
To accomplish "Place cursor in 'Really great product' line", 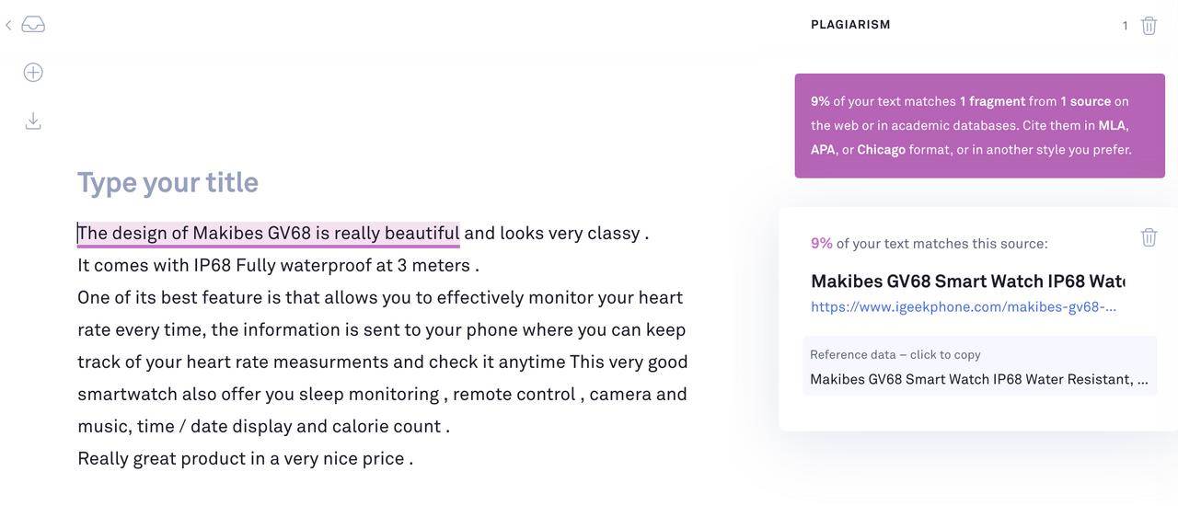I will tap(246, 458).
